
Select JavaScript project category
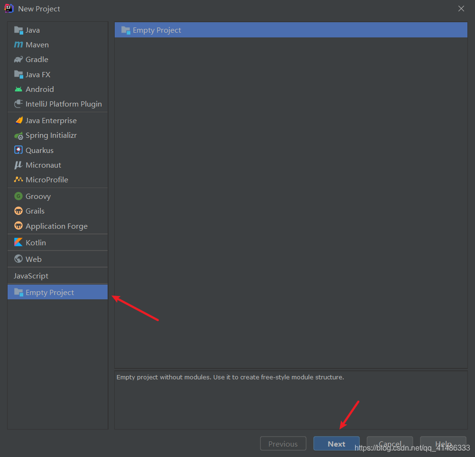click(x=57, y=276)
